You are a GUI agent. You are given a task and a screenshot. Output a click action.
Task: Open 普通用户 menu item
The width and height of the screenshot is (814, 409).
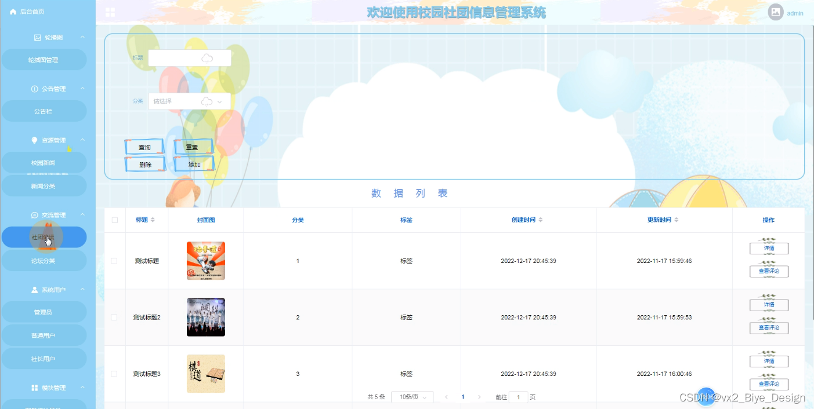[x=44, y=335]
